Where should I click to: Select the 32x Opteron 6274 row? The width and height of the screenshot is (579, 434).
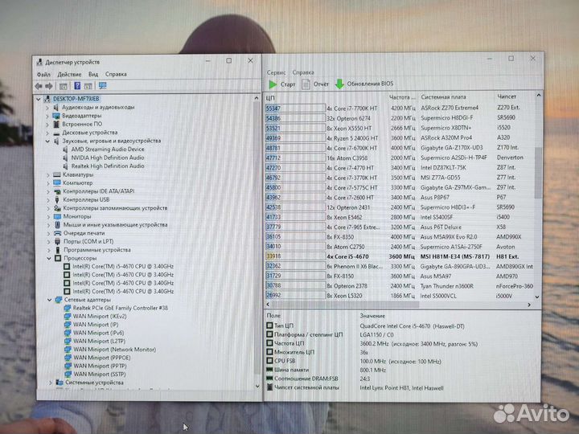coord(399,118)
